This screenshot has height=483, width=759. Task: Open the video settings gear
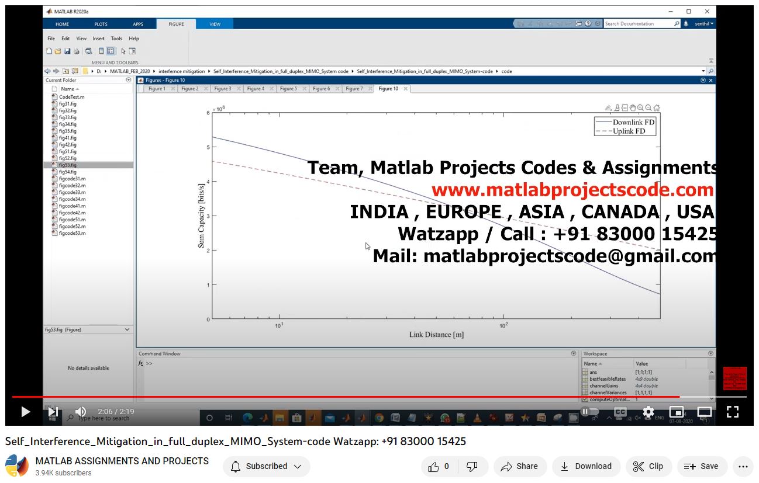648,412
